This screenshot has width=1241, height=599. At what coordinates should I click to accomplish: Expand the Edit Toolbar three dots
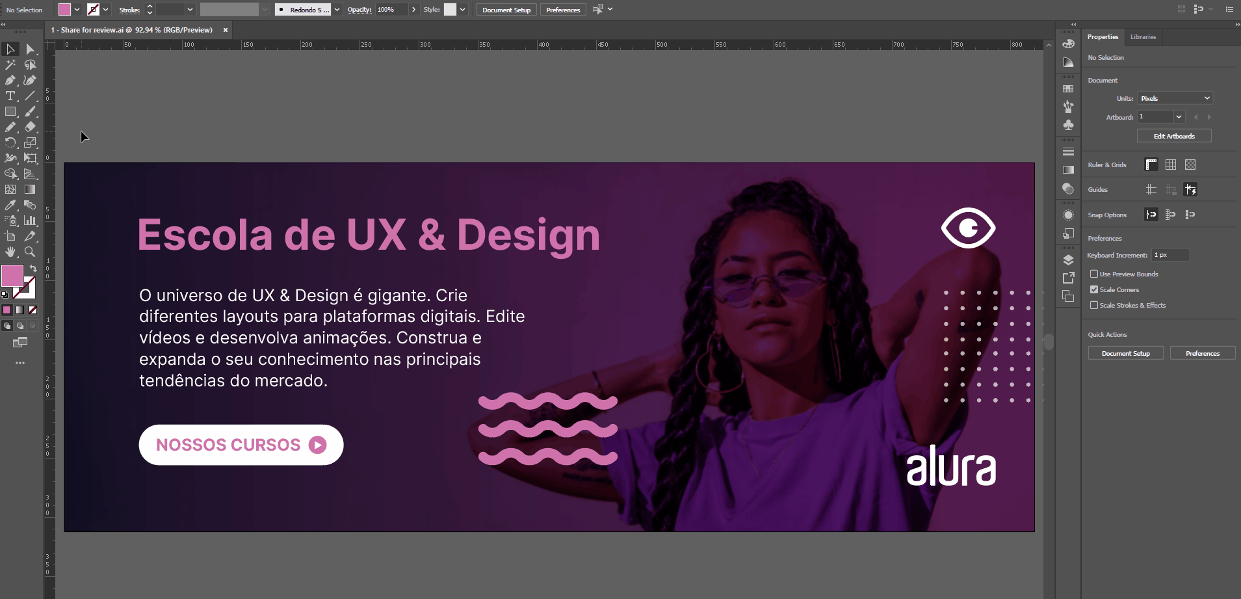20,363
